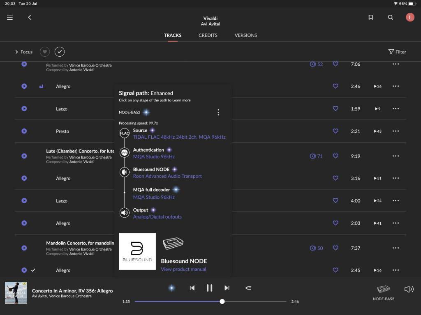Viewport: 421px width, 315px height.
Task: Open more options for Mandolin Concerto 7:37
Action: pyautogui.click(x=396, y=248)
